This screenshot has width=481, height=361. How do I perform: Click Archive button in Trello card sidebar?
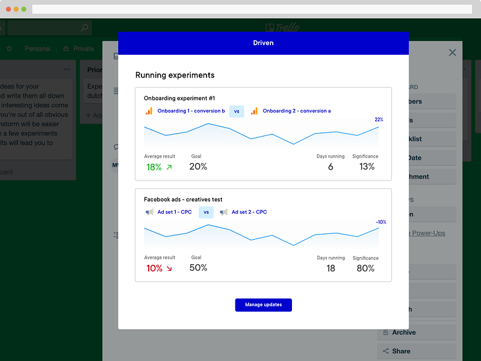[x=417, y=333]
